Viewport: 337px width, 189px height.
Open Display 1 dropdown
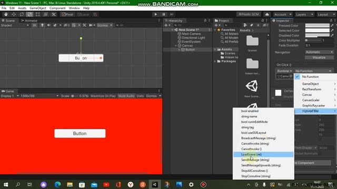[x=9, y=96]
